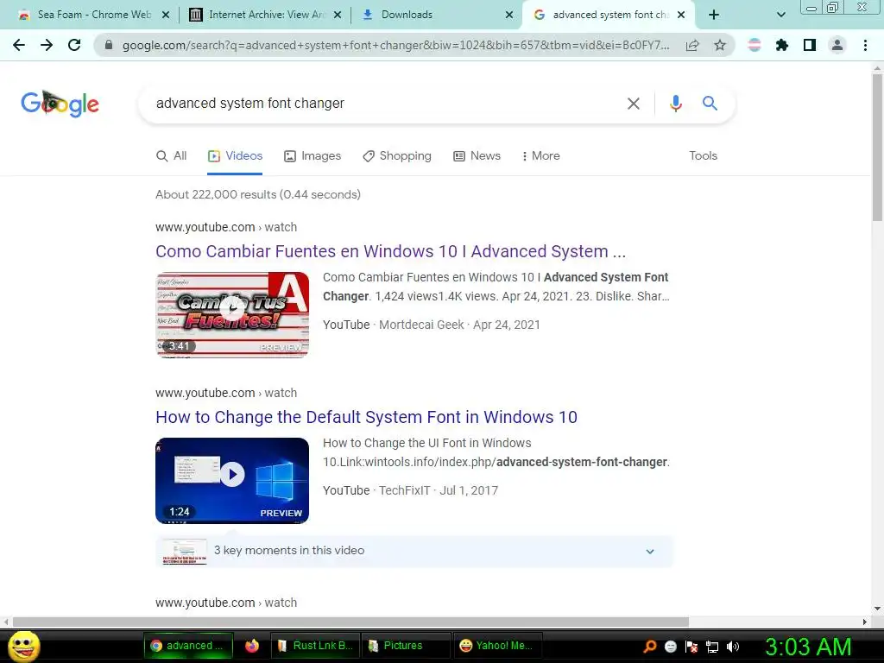Select the Images search tab

pyautogui.click(x=313, y=155)
